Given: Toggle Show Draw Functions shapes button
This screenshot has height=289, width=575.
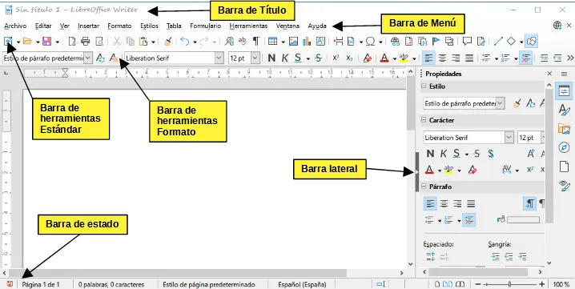Looking at the screenshot, I should pos(531,41).
